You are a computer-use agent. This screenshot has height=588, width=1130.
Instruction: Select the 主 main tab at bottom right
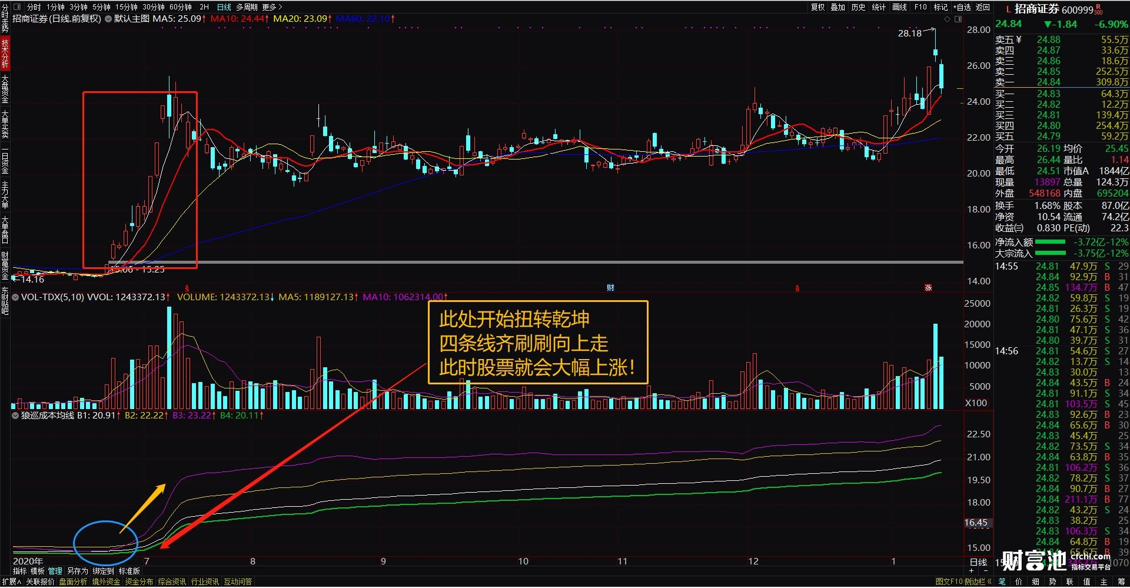pyautogui.click(x=1104, y=582)
